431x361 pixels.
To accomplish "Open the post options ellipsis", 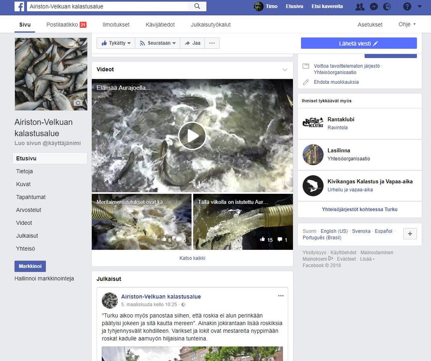I will click(x=281, y=296).
